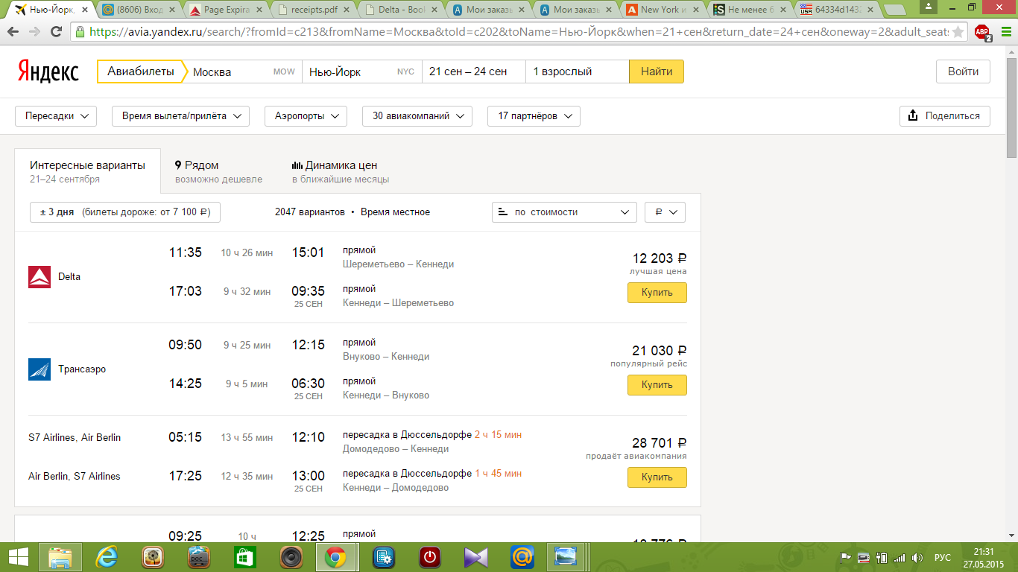Buy the S7 Airlines ticket for 28 701 ₽
The image size is (1018, 572).
657,477
